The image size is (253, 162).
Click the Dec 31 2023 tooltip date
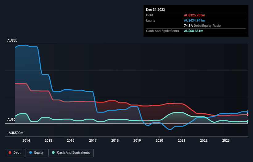click(x=155, y=10)
